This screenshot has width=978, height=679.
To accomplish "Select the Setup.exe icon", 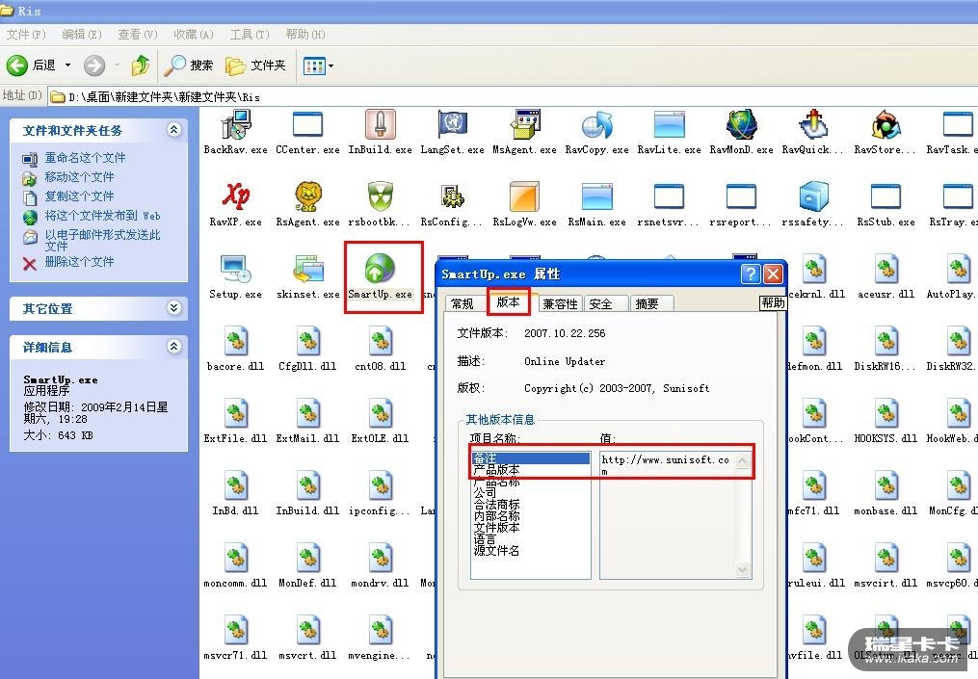I will click(x=236, y=268).
